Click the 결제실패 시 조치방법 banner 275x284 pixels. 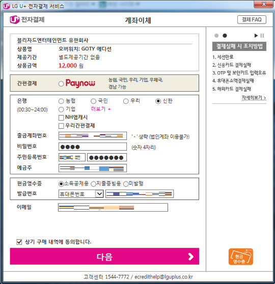pyautogui.click(x=239, y=46)
